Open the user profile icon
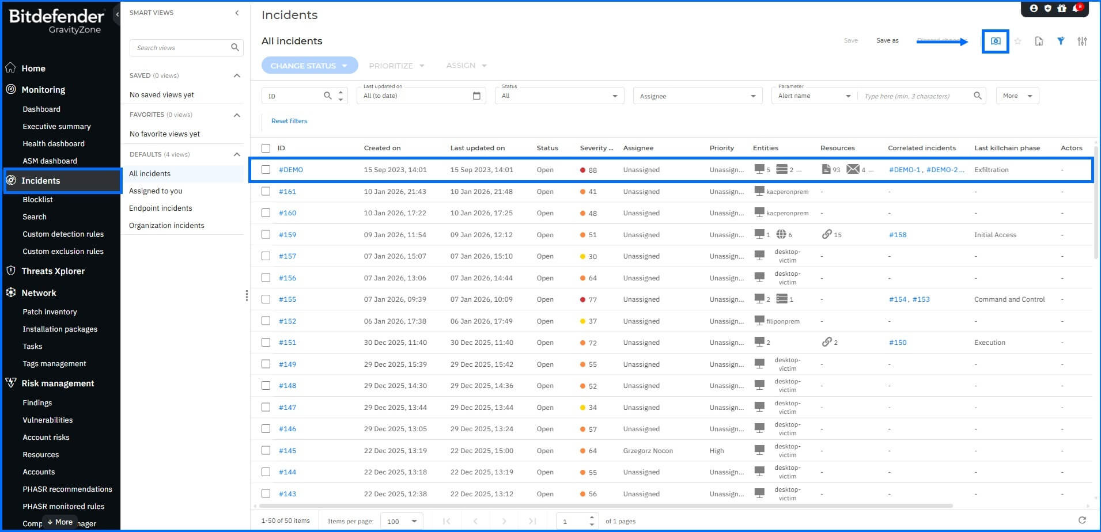The width and height of the screenshot is (1101, 532). 1034,8
